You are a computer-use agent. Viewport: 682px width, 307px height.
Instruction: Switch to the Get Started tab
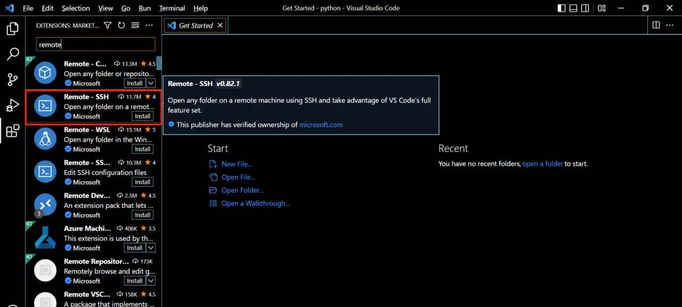click(x=194, y=25)
